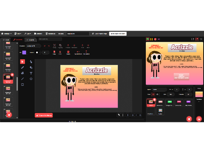Toggle the hide sprite button
The height and width of the screenshot is (153, 204).
click(157, 94)
